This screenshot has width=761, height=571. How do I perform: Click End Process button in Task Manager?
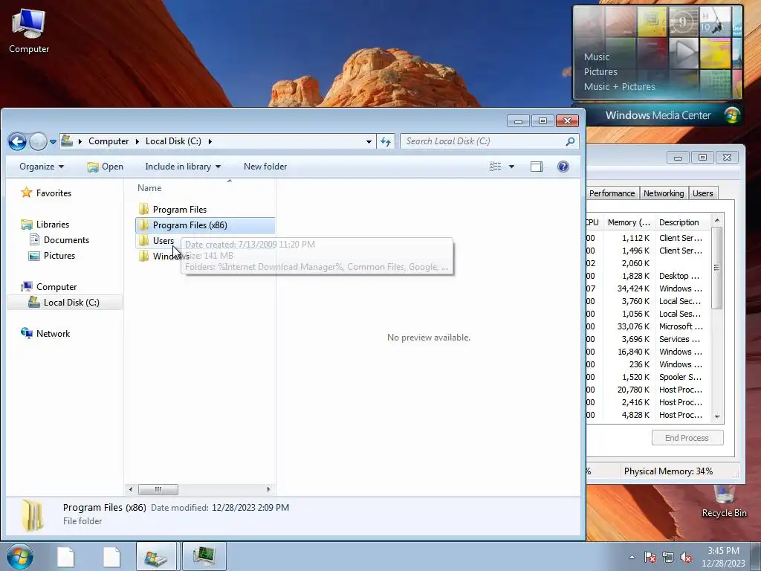[687, 438]
